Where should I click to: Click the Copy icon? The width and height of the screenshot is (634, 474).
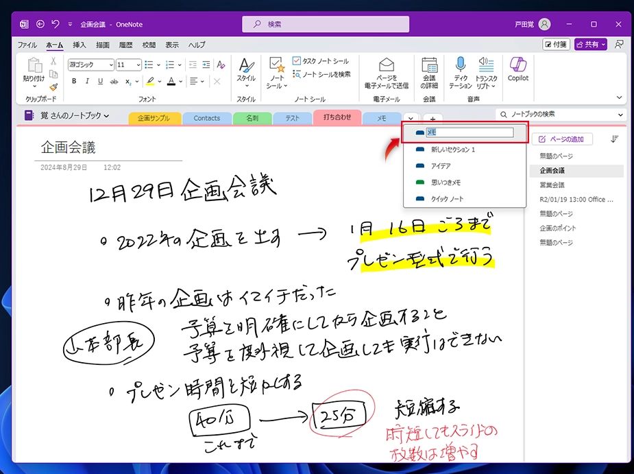(53, 74)
